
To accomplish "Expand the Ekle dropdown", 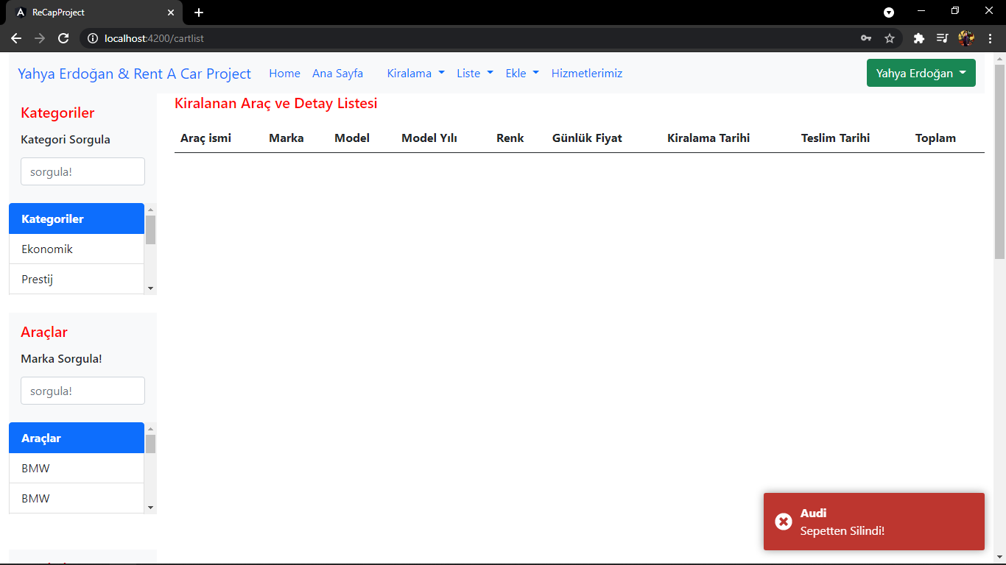I will [521, 73].
